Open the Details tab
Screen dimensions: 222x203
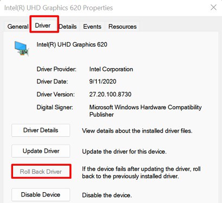pos(68,27)
